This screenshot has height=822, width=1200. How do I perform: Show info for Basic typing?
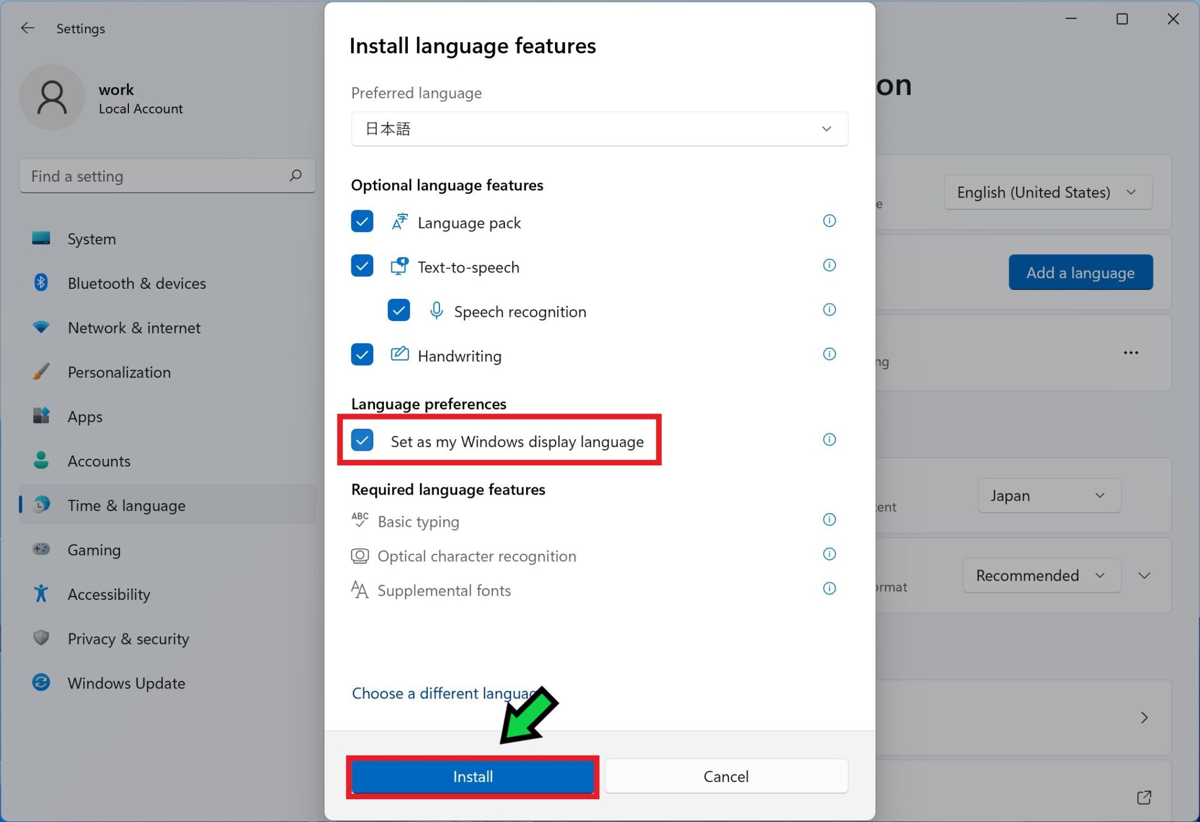coord(829,520)
